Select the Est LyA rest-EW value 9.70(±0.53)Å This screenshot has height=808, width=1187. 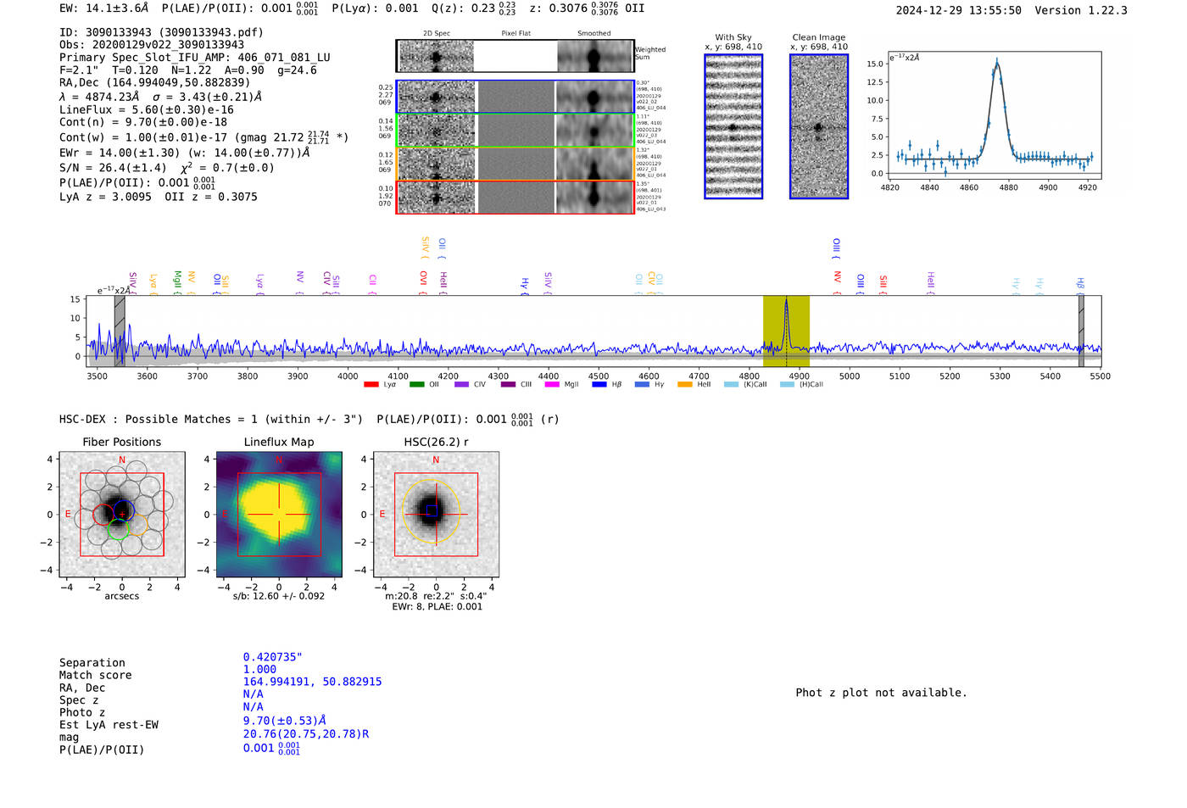(285, 721)
